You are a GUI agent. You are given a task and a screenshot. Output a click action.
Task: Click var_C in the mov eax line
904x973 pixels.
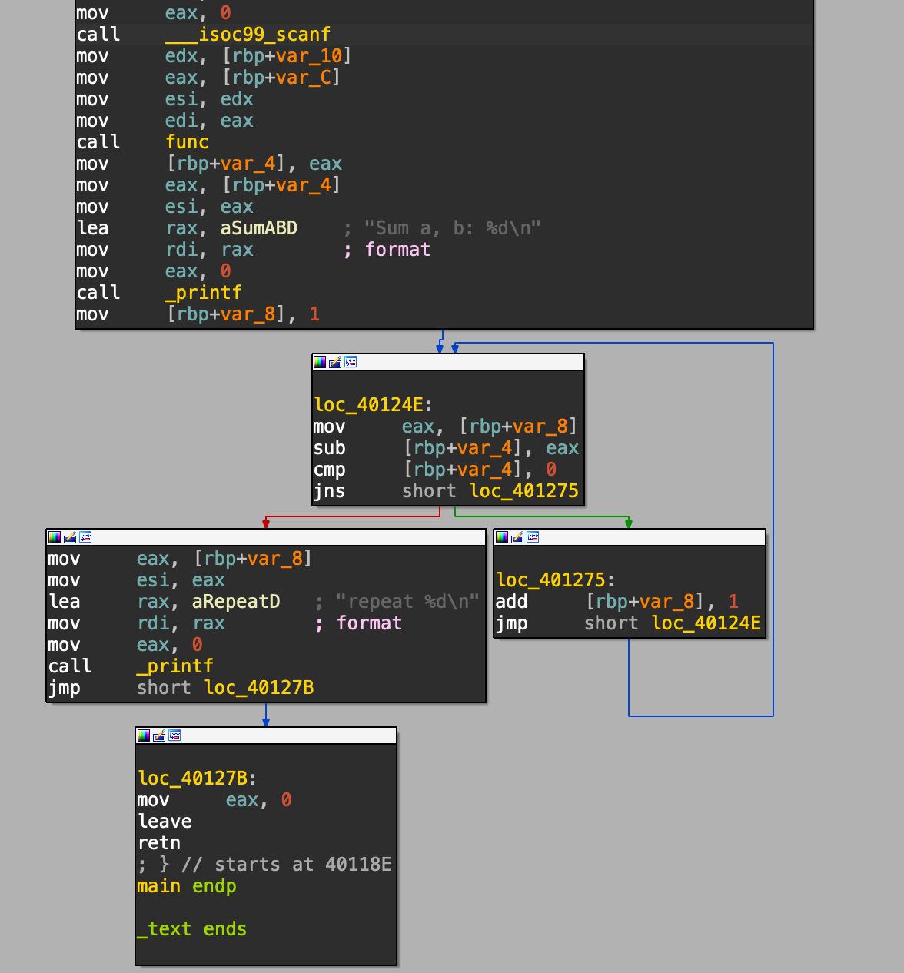click(304, 78)
